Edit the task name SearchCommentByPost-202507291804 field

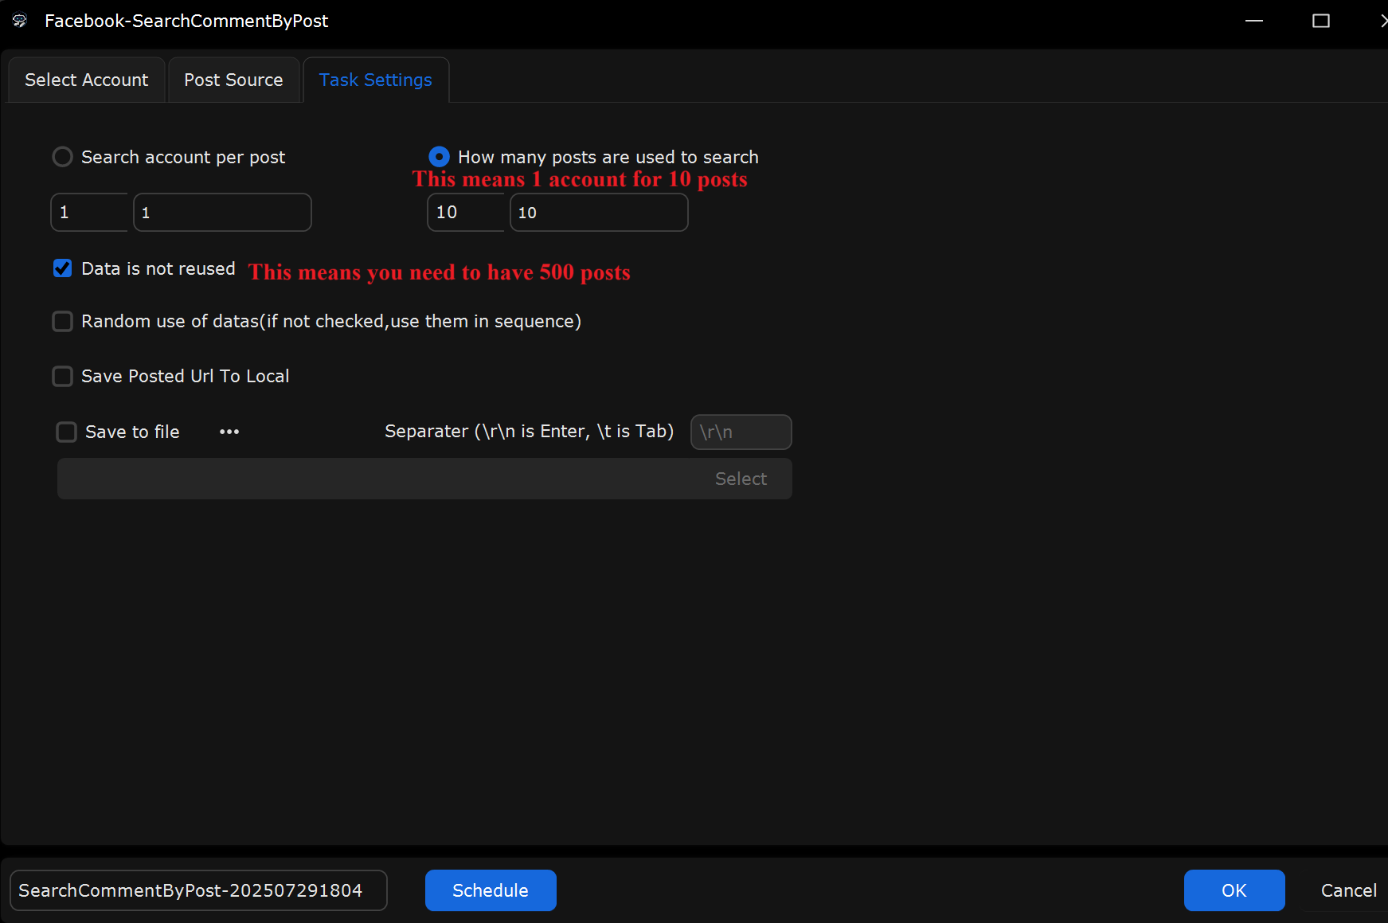(198, 890)
